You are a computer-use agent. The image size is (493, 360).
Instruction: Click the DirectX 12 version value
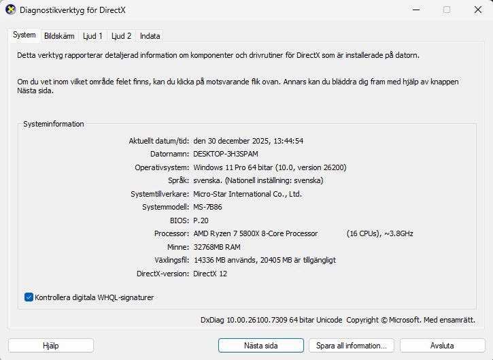(210, 274)
